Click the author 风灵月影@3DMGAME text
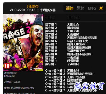Screen dimensions: 106x94 tap(19, 88)
